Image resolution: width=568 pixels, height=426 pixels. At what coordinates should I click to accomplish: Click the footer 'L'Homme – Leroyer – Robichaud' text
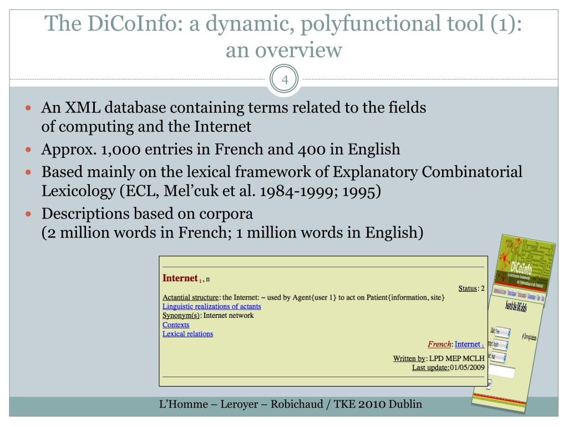pyautogui.click(x=241, y=404)
